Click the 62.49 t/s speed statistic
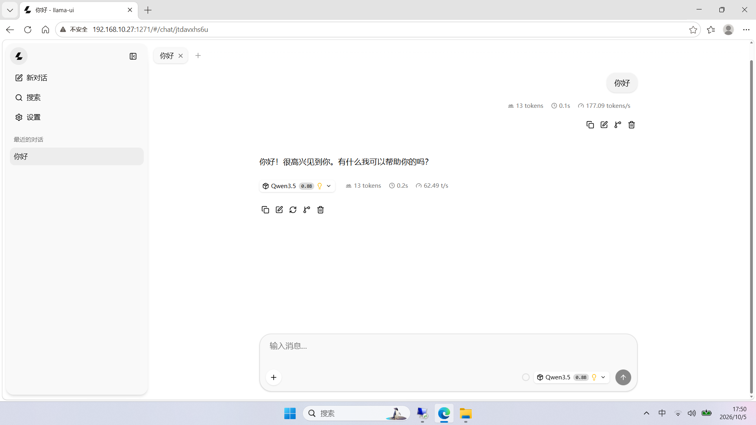Viewport: 756px width, 425px height. (432, 186)
